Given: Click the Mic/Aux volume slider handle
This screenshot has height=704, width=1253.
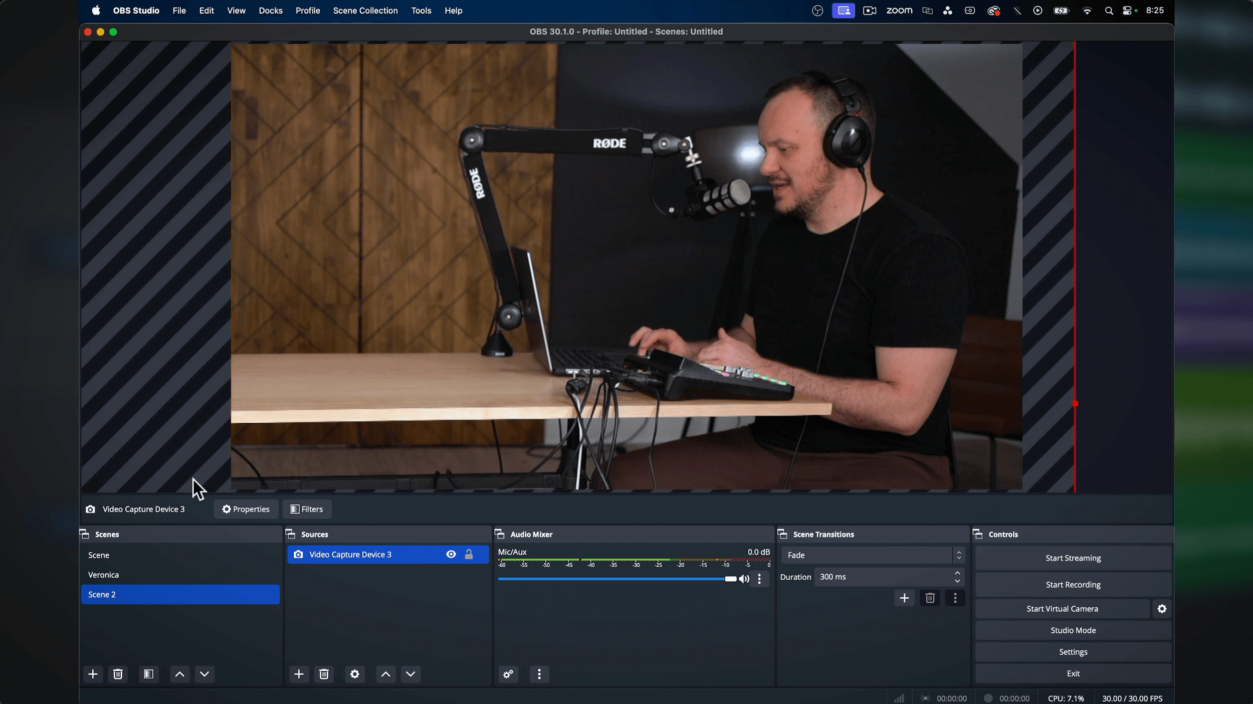Looking at the screenshot, I should (730, 579).
